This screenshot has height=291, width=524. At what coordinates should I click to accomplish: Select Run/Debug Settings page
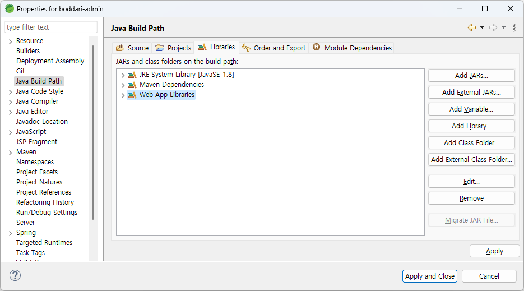47,213
